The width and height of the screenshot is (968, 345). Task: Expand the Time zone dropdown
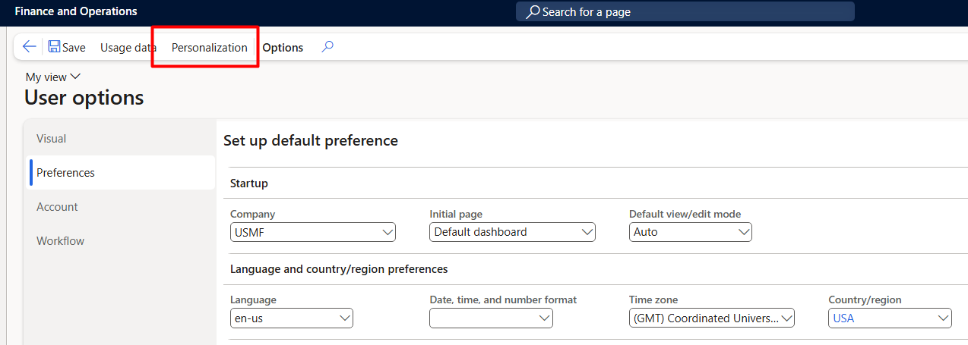click(x=712, y=318)
